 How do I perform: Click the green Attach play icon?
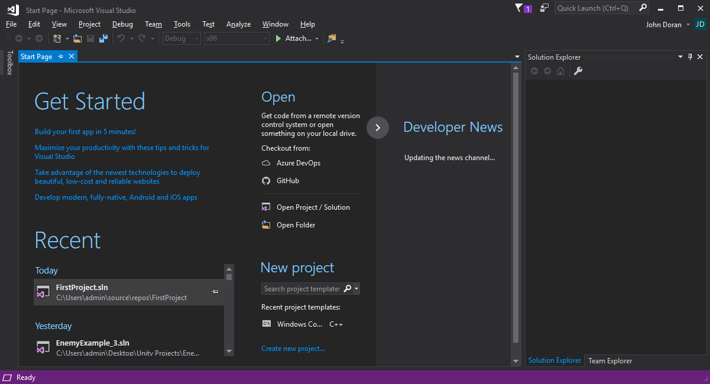pos(278,38)
